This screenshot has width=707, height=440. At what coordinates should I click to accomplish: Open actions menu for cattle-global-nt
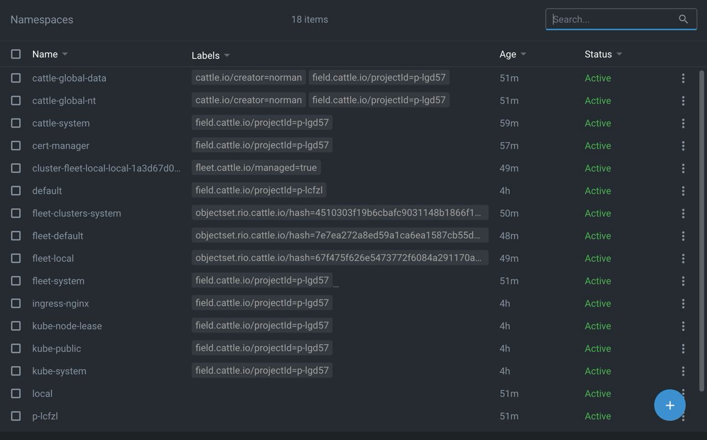pyautogui.click(x=683, y=101)
